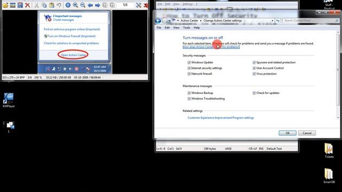342x192 pixels.
Task: Click the search magnifier in Control Panel box
Action: (337, 20)
